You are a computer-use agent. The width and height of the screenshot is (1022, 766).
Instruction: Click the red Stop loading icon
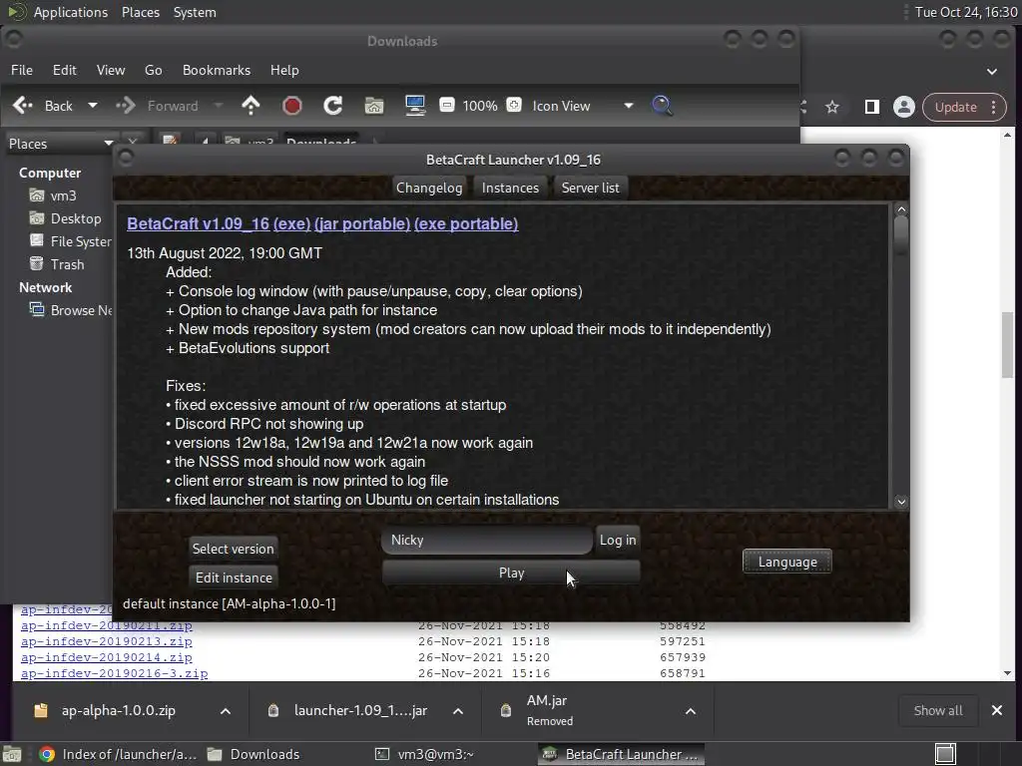pyautogui.click(x=292, y=106)
